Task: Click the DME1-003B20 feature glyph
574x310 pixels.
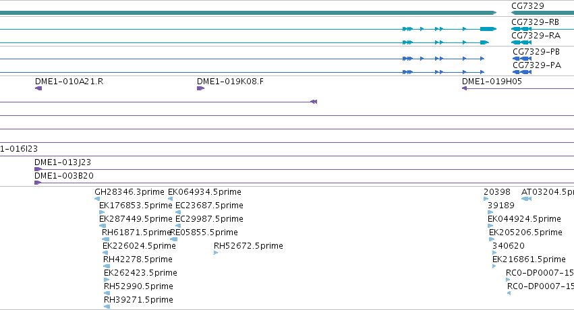Action: tap(38, 183)
